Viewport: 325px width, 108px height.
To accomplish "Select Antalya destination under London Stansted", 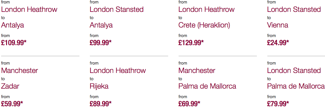I will [101, 25].
